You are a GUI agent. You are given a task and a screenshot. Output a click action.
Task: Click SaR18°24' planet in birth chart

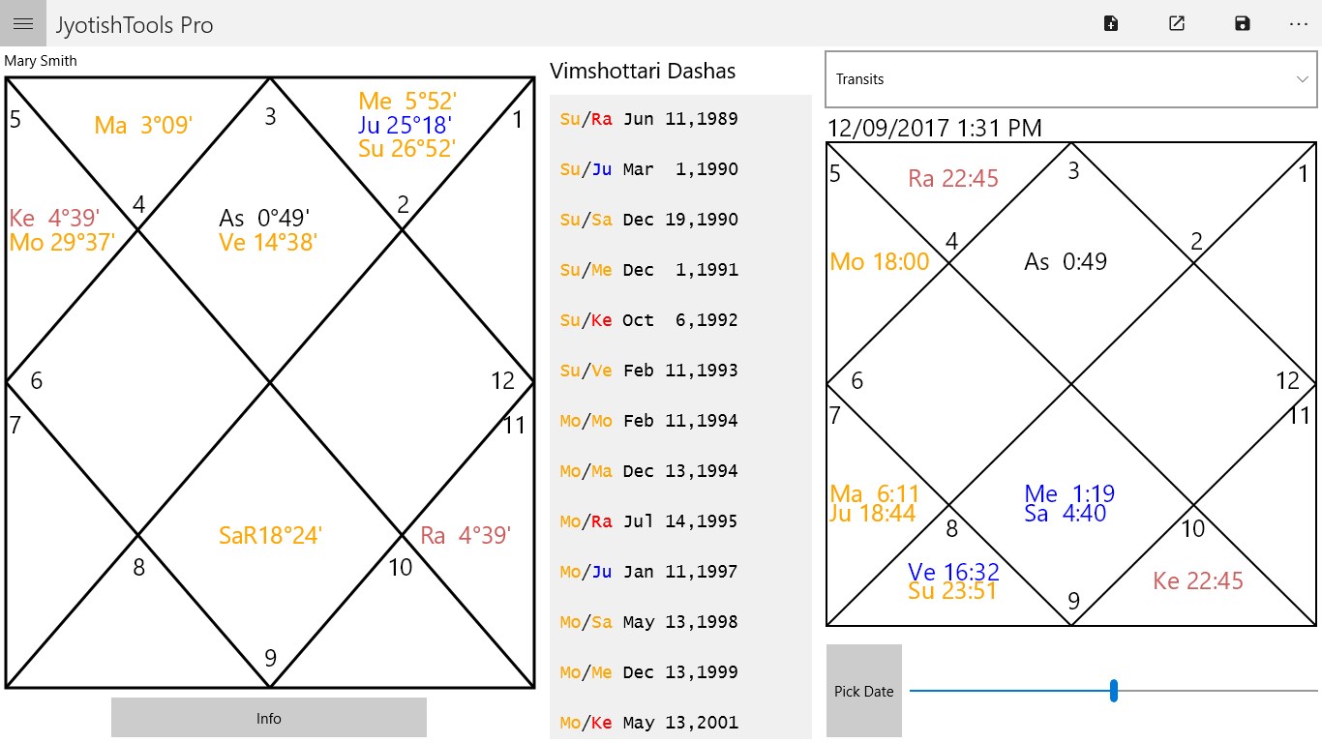[x=270, y=535]
